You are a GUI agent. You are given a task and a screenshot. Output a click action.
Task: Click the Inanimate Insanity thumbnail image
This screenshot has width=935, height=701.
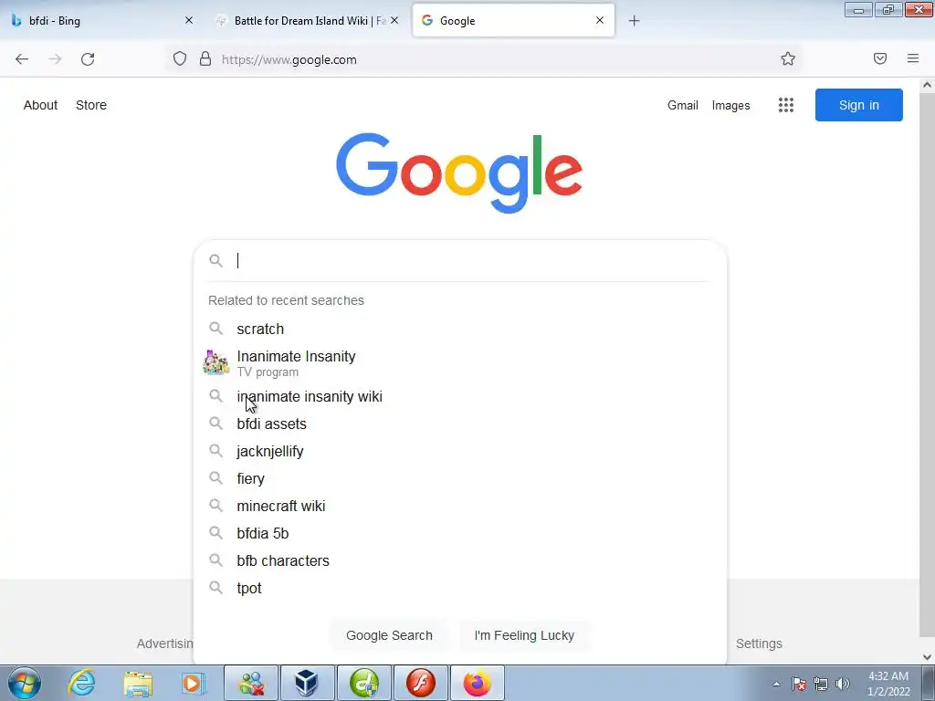tap(215, 363)
